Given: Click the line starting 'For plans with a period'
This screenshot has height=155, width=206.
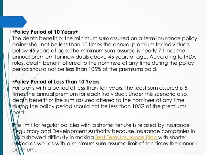Looking at the screenshot, I should pos(100,88).
